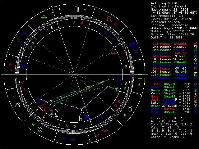
Task: Click the large Pisces glyph on the outer ring
Action: pyautogui.click(x=72, y=139)
